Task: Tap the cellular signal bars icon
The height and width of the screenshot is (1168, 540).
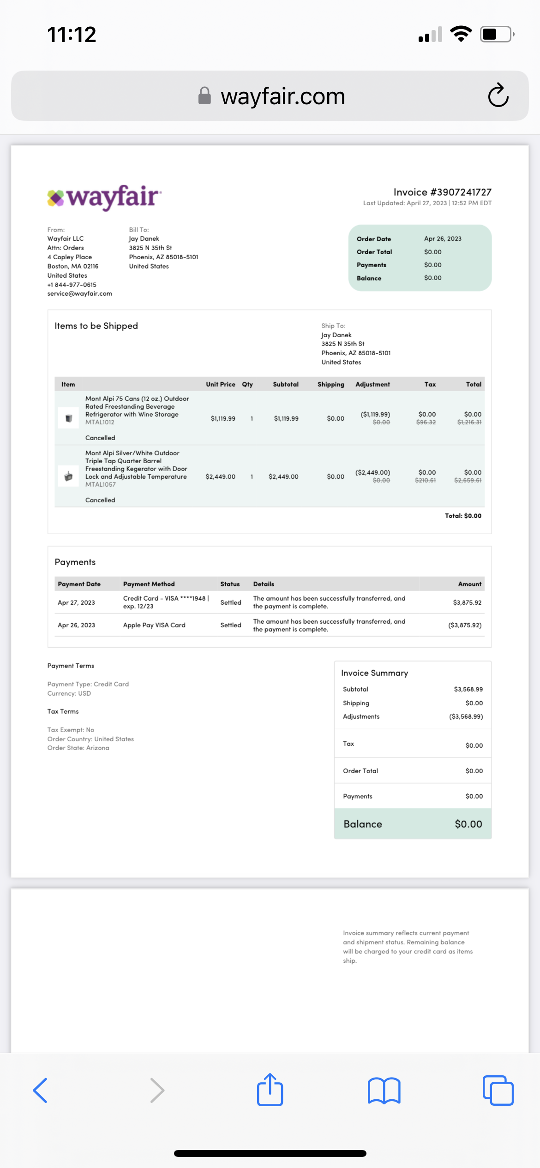Action: (430, 35)
